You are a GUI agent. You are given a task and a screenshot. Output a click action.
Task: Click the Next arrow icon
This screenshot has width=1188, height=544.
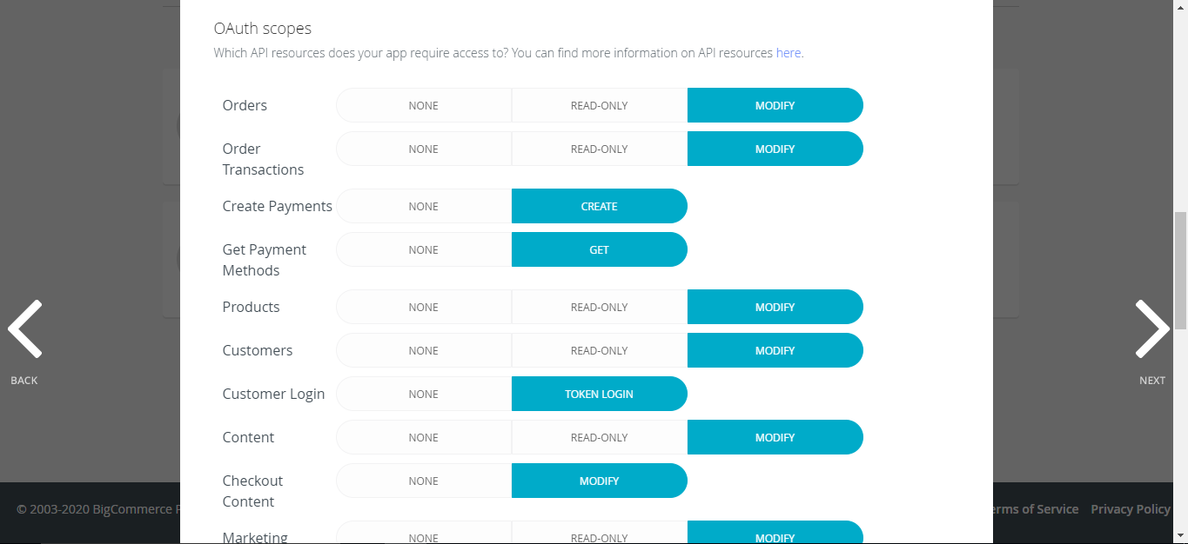pyautogui.click(x=1152, y=329)
